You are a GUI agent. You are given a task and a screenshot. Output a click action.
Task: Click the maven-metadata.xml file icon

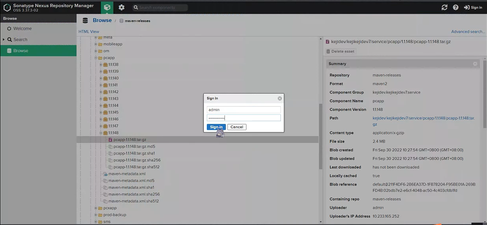[x=105, y=174]
